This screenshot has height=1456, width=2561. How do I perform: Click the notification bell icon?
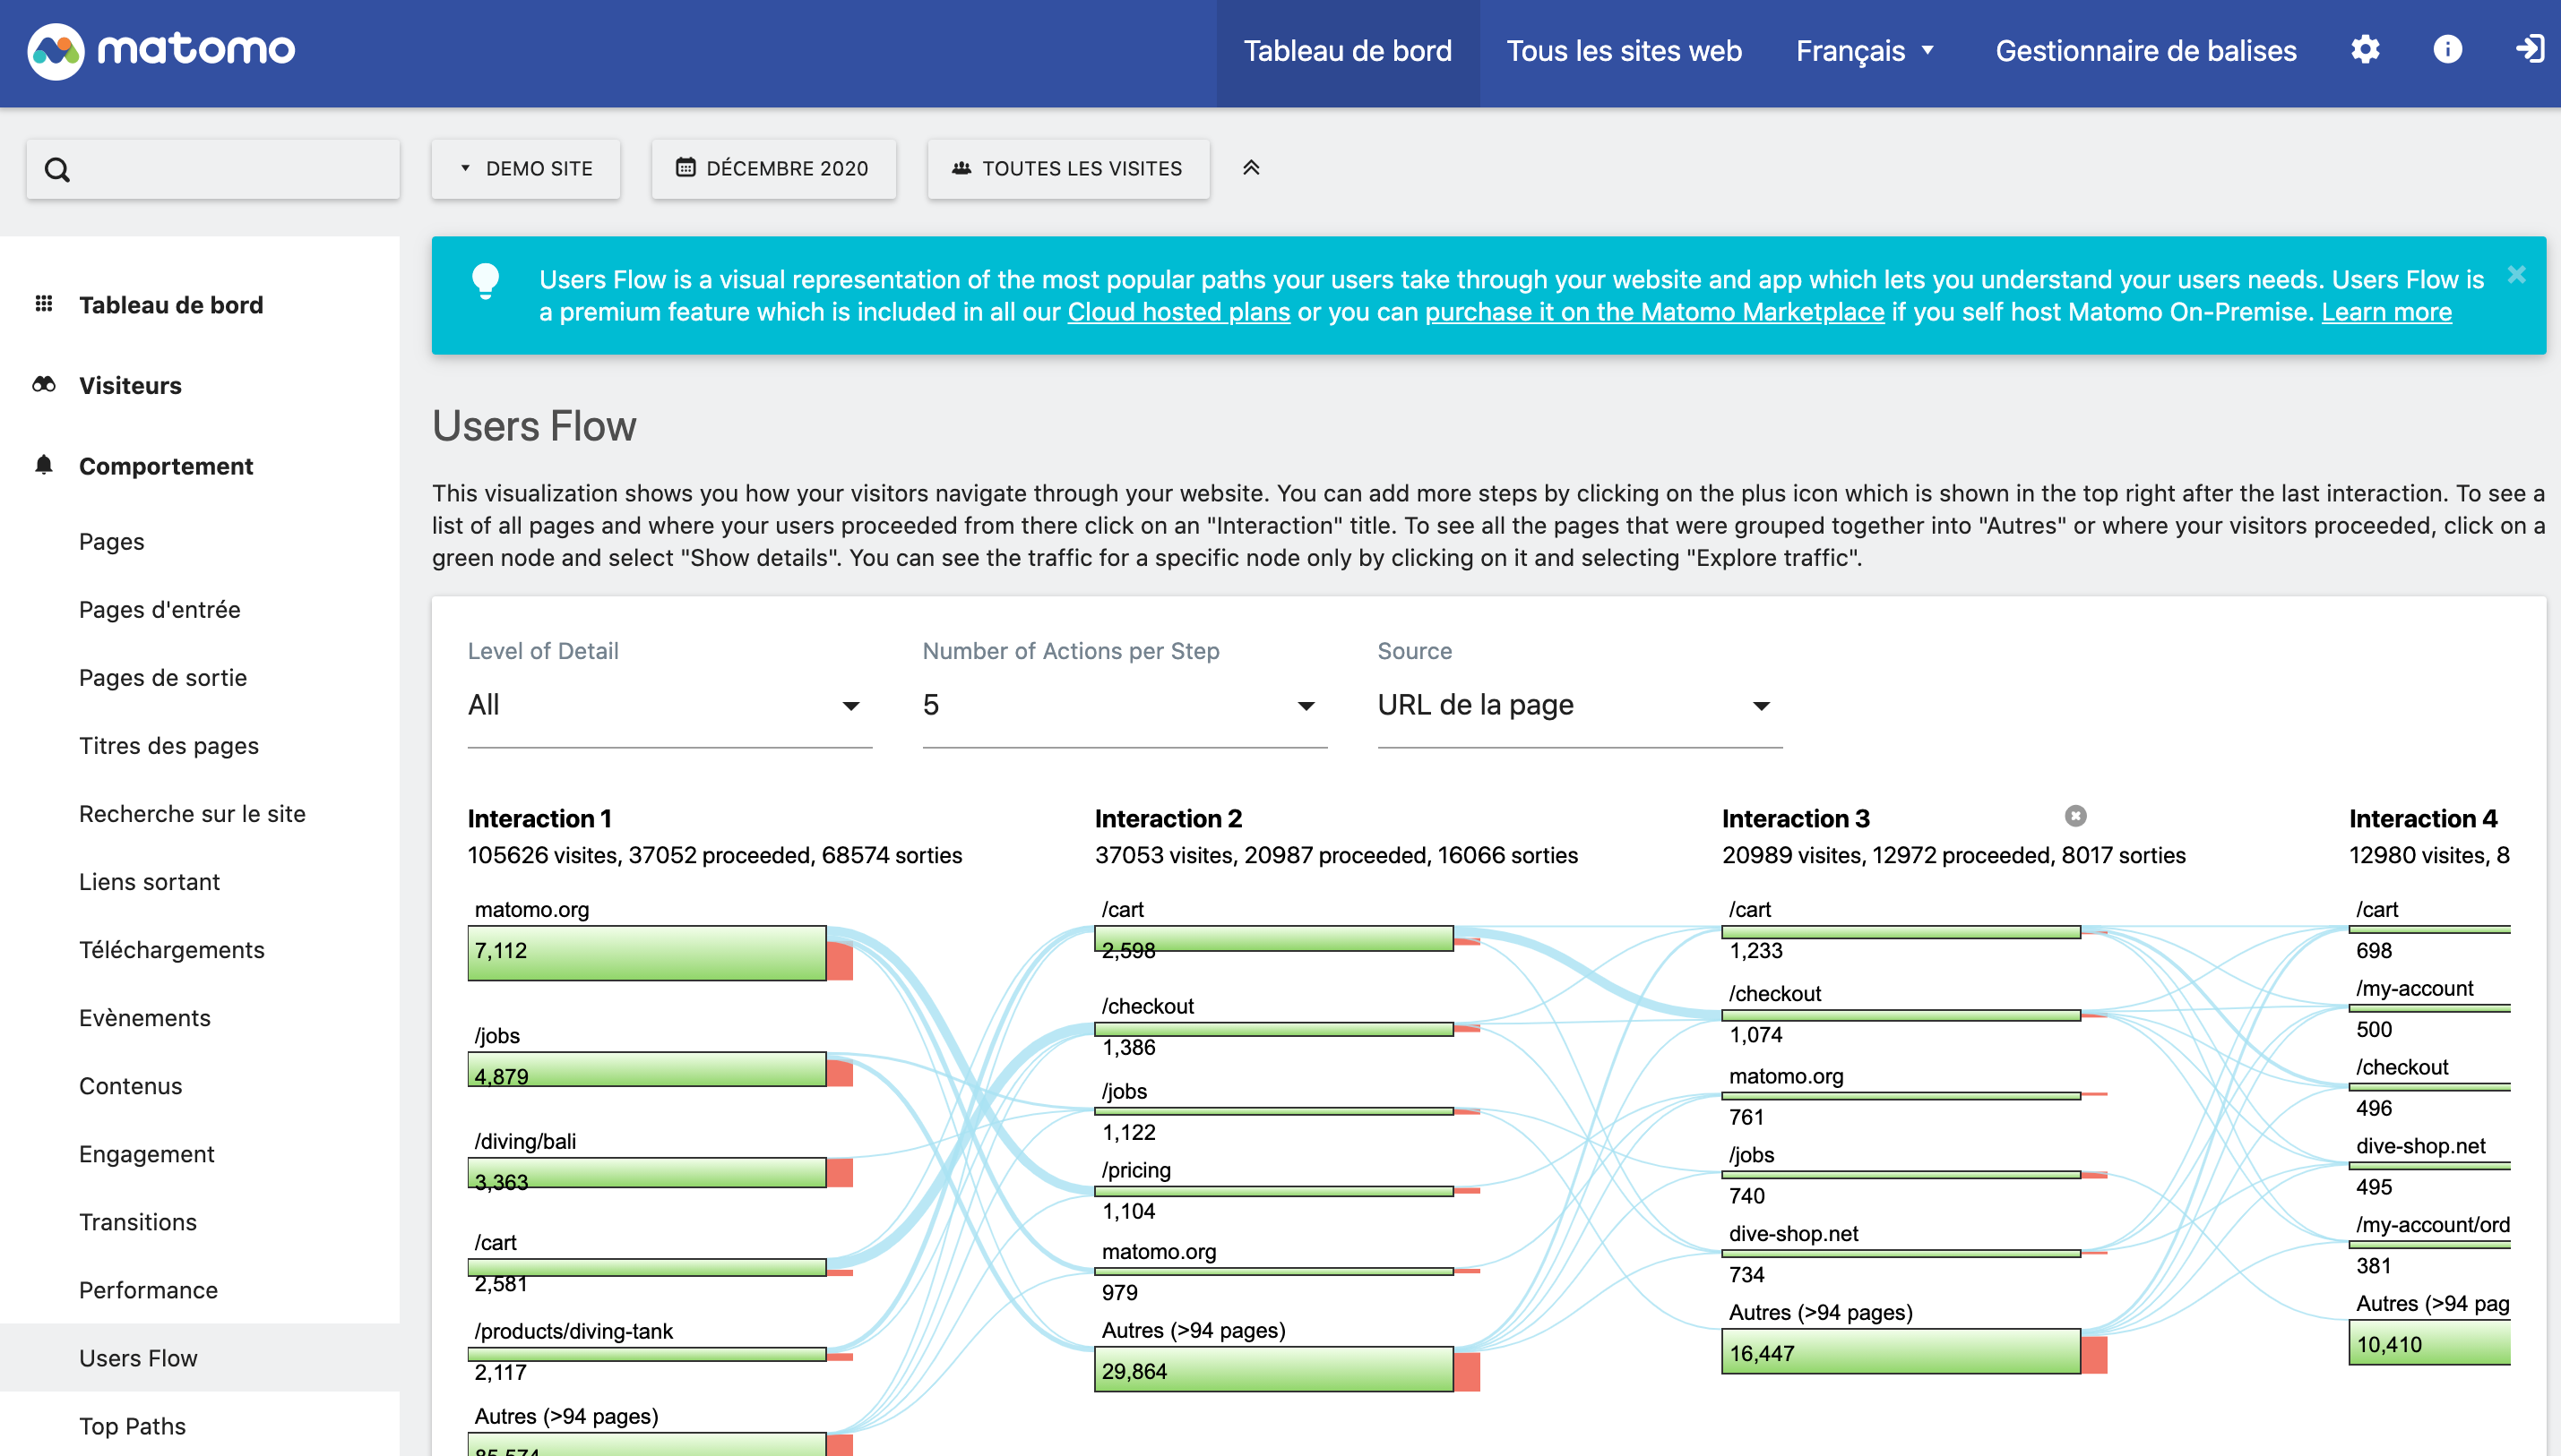click(44, 464)
